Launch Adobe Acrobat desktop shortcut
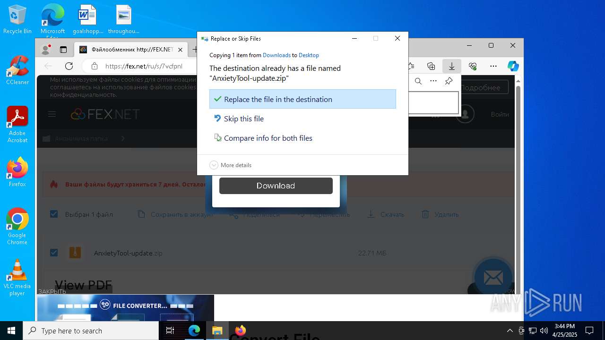 (x=17, y=125)
